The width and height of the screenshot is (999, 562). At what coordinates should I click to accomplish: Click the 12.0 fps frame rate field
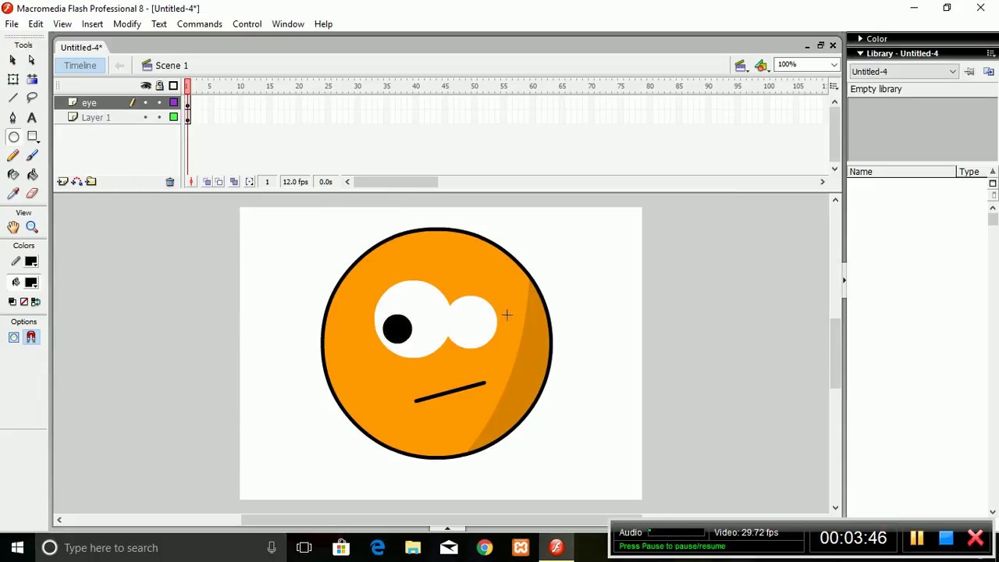click(295, 181)
